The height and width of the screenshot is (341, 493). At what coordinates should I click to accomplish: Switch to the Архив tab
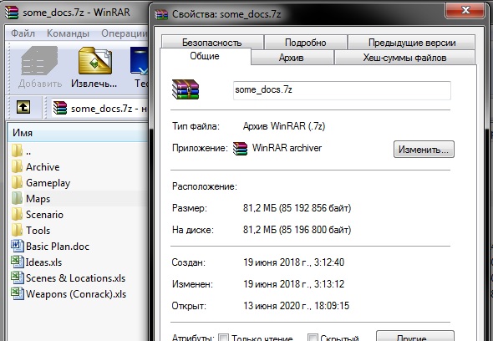tap(292, 58)
